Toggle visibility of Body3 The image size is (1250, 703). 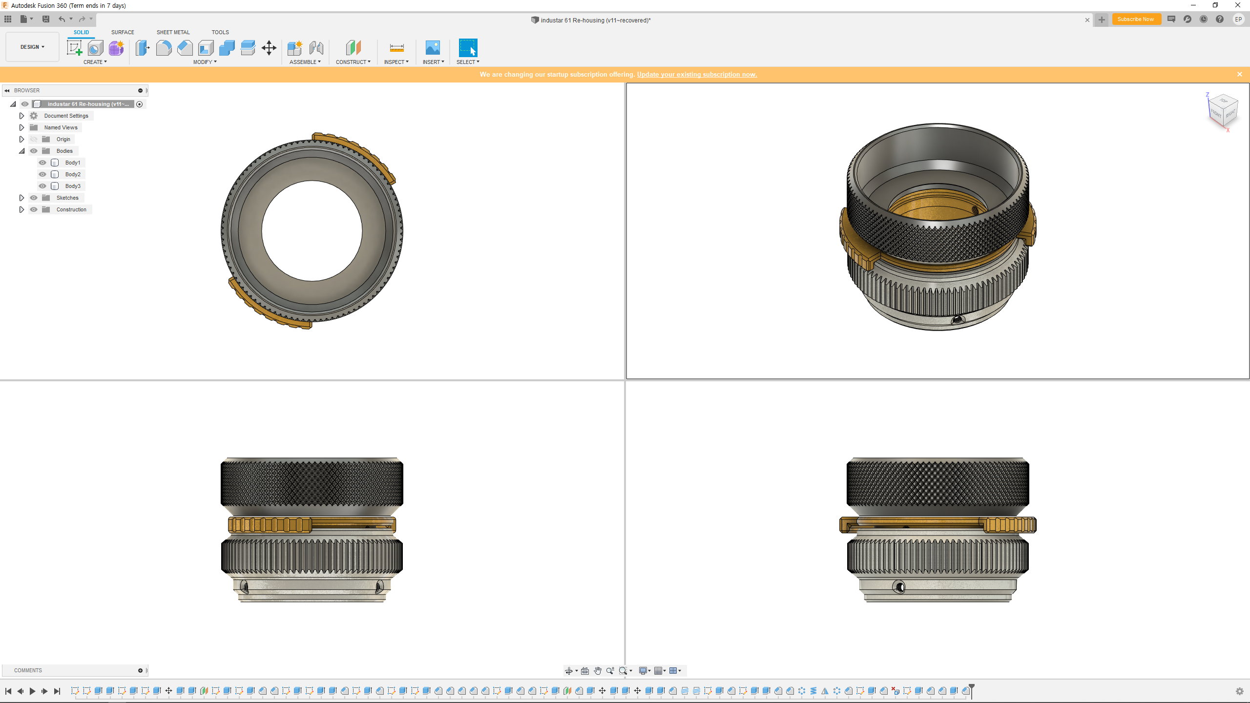[42, 186]
